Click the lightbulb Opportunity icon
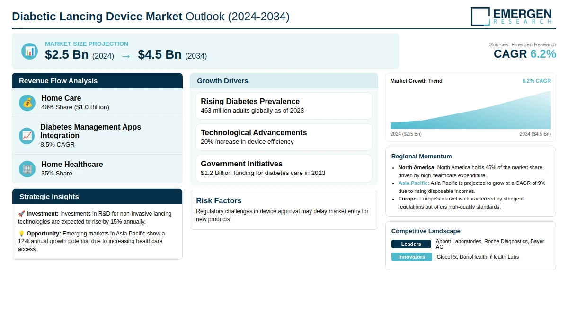568x331 pixels. coord(21,234)
